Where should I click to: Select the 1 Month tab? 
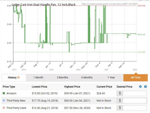tap(38, 77)
